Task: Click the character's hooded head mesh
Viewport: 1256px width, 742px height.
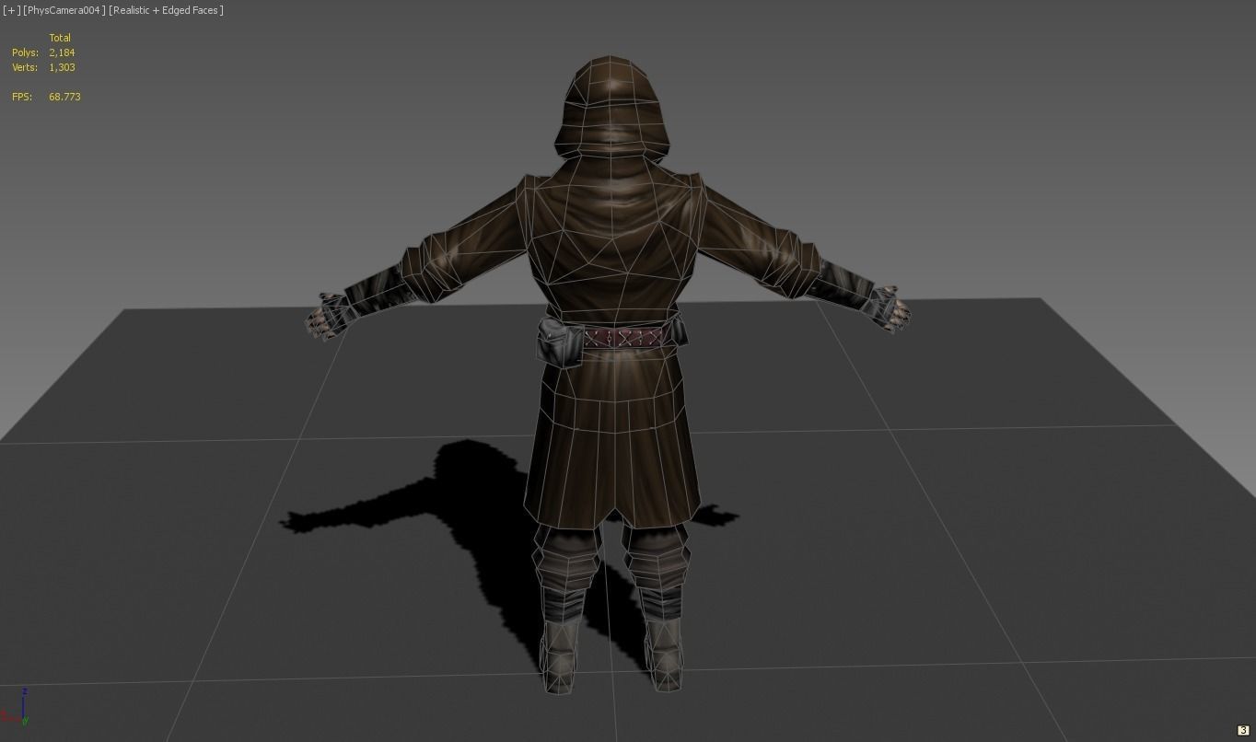Action: click(x=611, y=106)
